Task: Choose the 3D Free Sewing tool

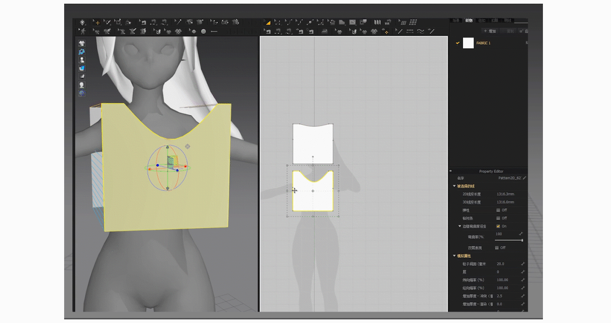Action: click(164, 22)
